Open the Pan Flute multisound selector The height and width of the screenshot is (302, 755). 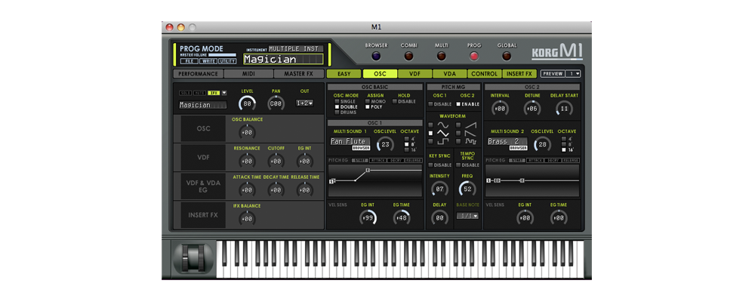pos(350,142)
